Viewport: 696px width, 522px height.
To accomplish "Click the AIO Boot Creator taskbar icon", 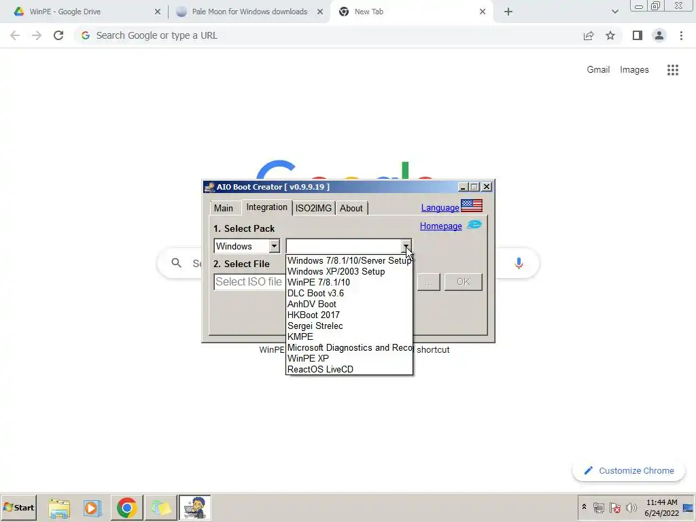I will click(x=195, y=508).
